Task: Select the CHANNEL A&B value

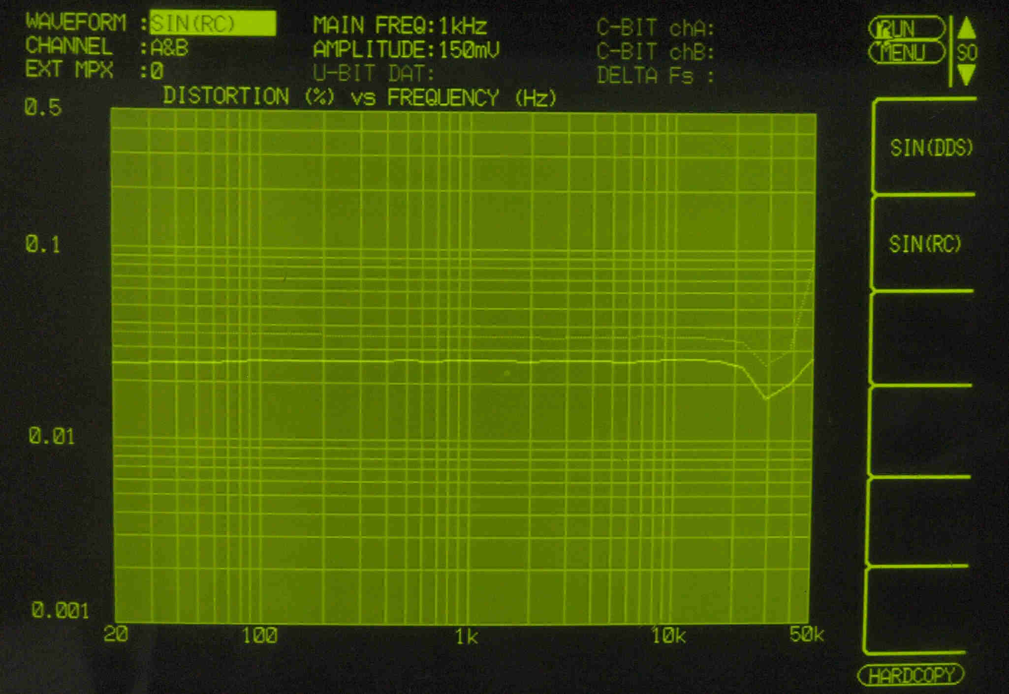Action: [169, 48]
